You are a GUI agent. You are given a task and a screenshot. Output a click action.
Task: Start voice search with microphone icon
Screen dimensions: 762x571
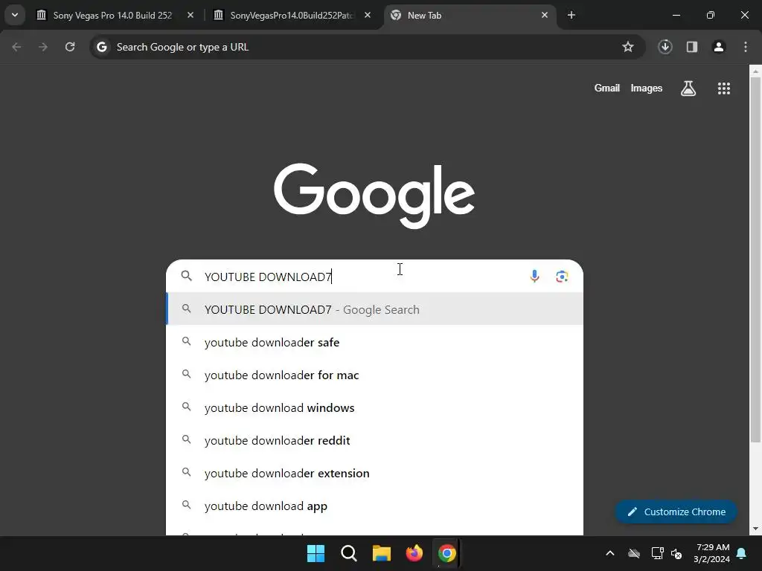tap(534, 277)
